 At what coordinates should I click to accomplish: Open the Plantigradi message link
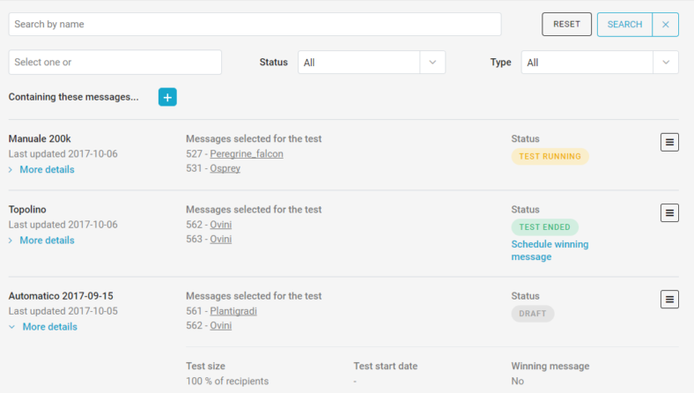[x=233, y=311]
